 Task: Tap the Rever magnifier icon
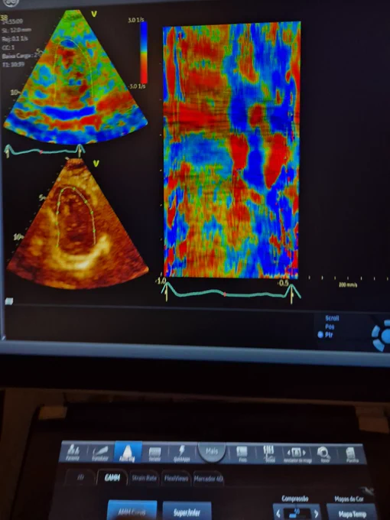[323, 455]
